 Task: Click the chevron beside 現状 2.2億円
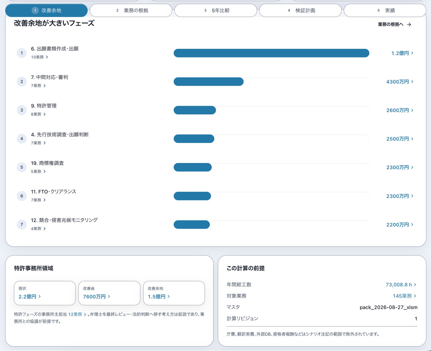[40, 296]
